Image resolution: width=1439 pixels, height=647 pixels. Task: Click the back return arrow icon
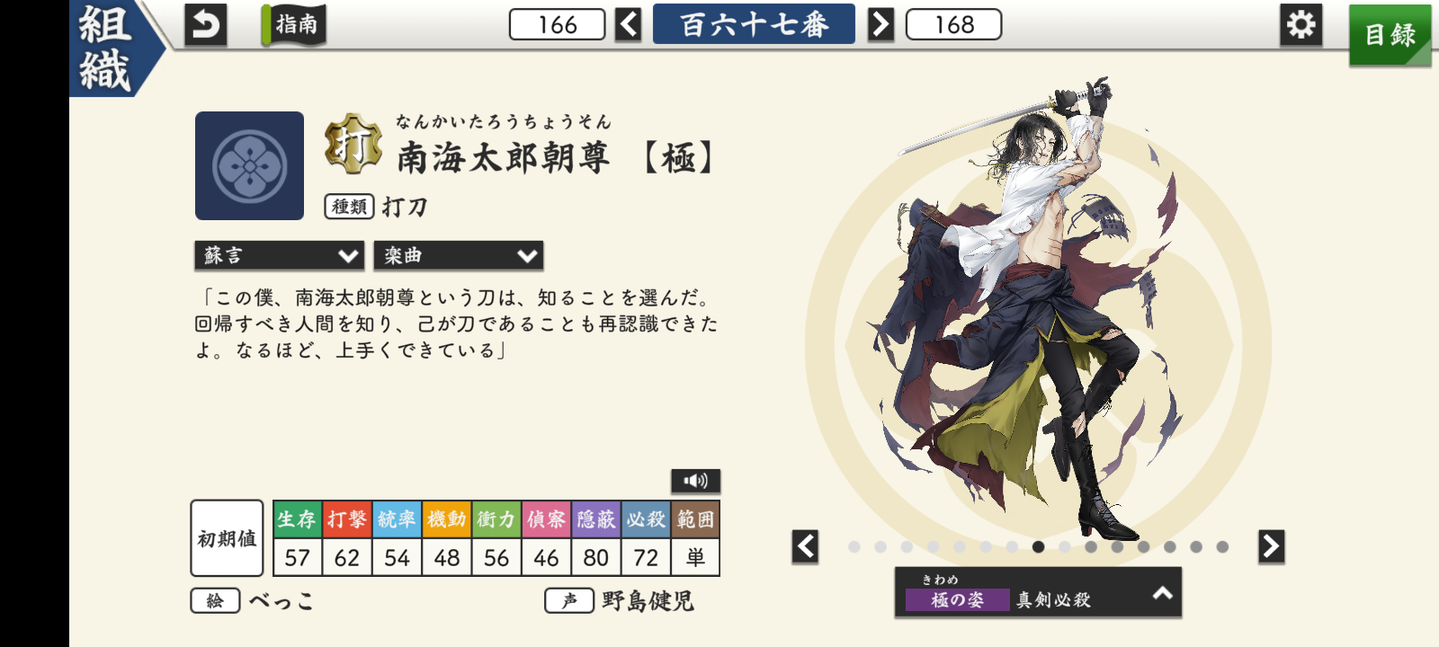click(x=205, y=25)
